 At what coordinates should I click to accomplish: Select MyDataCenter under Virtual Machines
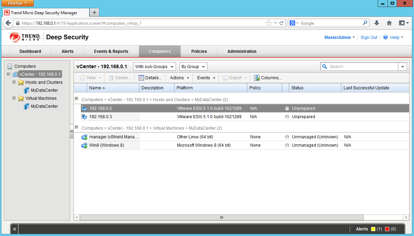pyautogui.click(x=44, y=106)
